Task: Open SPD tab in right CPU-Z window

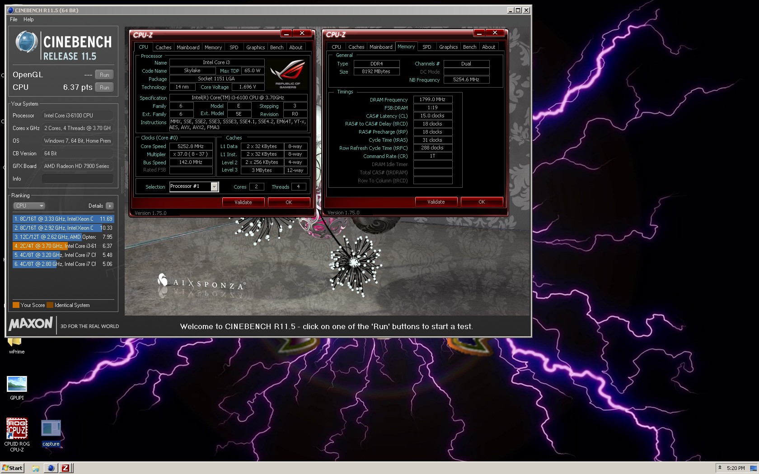Action: (426, 47)
